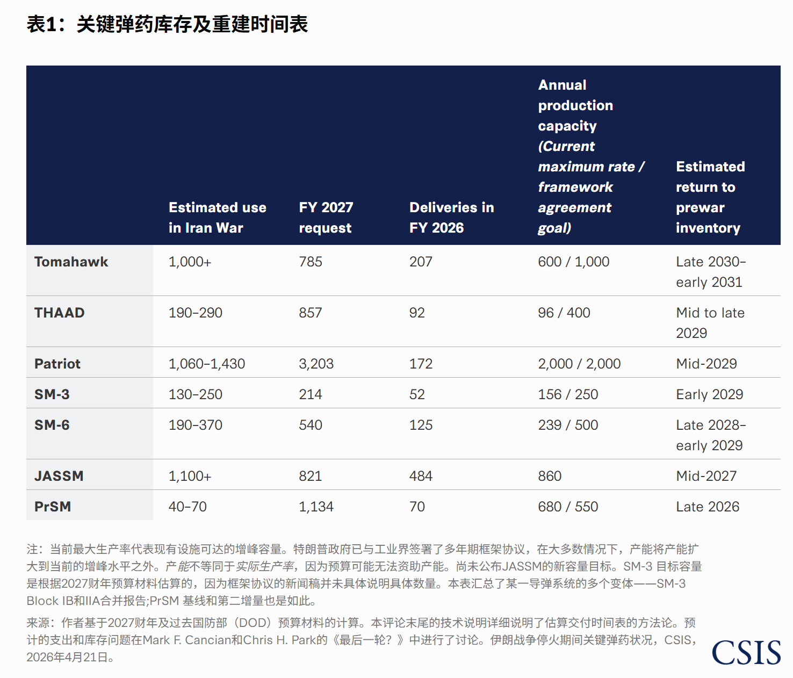
Task: Click SM-3 deliveries value '52'
Action: tap(417, 394)
